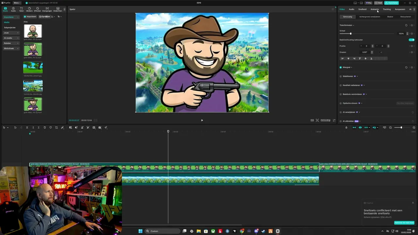The image size is (418, 235).
Task: Switch to the Tracking tab
Action: point(387,9)
